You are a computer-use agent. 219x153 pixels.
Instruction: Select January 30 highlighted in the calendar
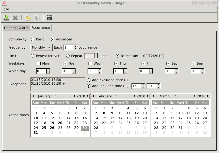(x=84, y=128)
